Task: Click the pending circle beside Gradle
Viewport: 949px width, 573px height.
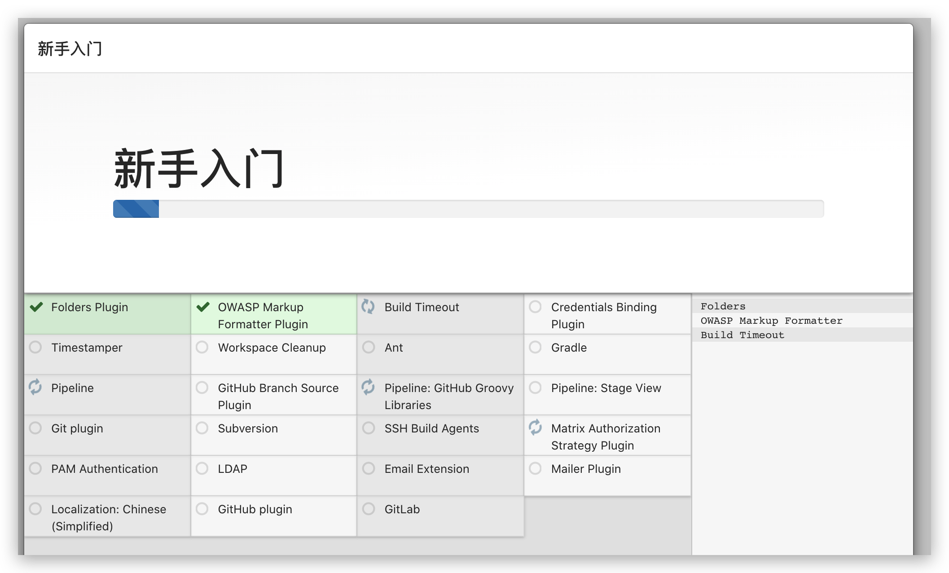Action: point(535,347)
